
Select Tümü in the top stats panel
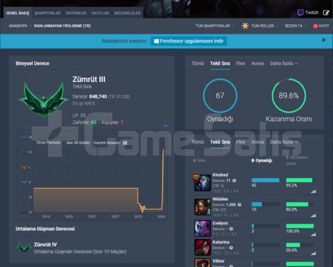point(198,64)
